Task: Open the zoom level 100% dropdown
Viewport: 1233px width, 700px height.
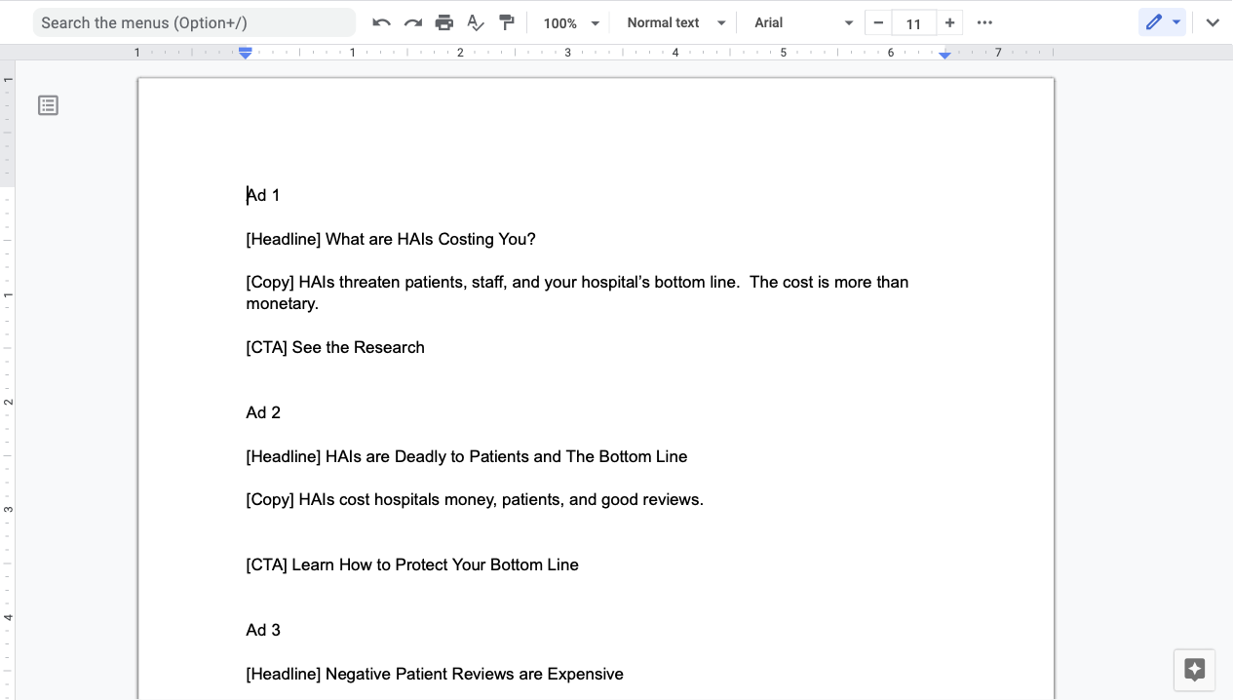Action: click(571, 22)
